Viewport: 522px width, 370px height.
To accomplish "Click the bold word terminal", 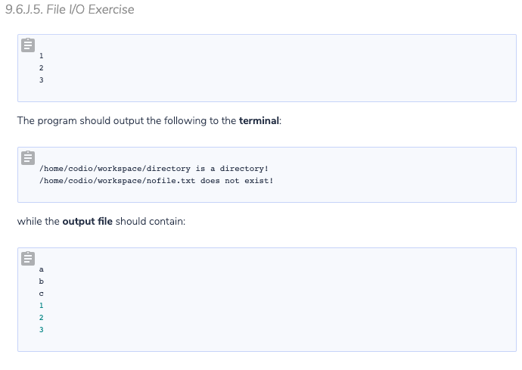I will 259,120.
